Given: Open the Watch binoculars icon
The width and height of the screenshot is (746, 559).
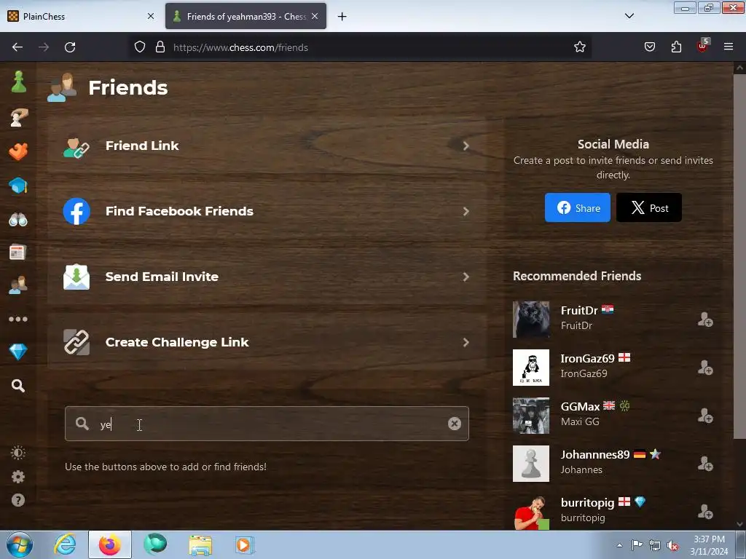Looking at the screenshot, I should coord(18,220).
